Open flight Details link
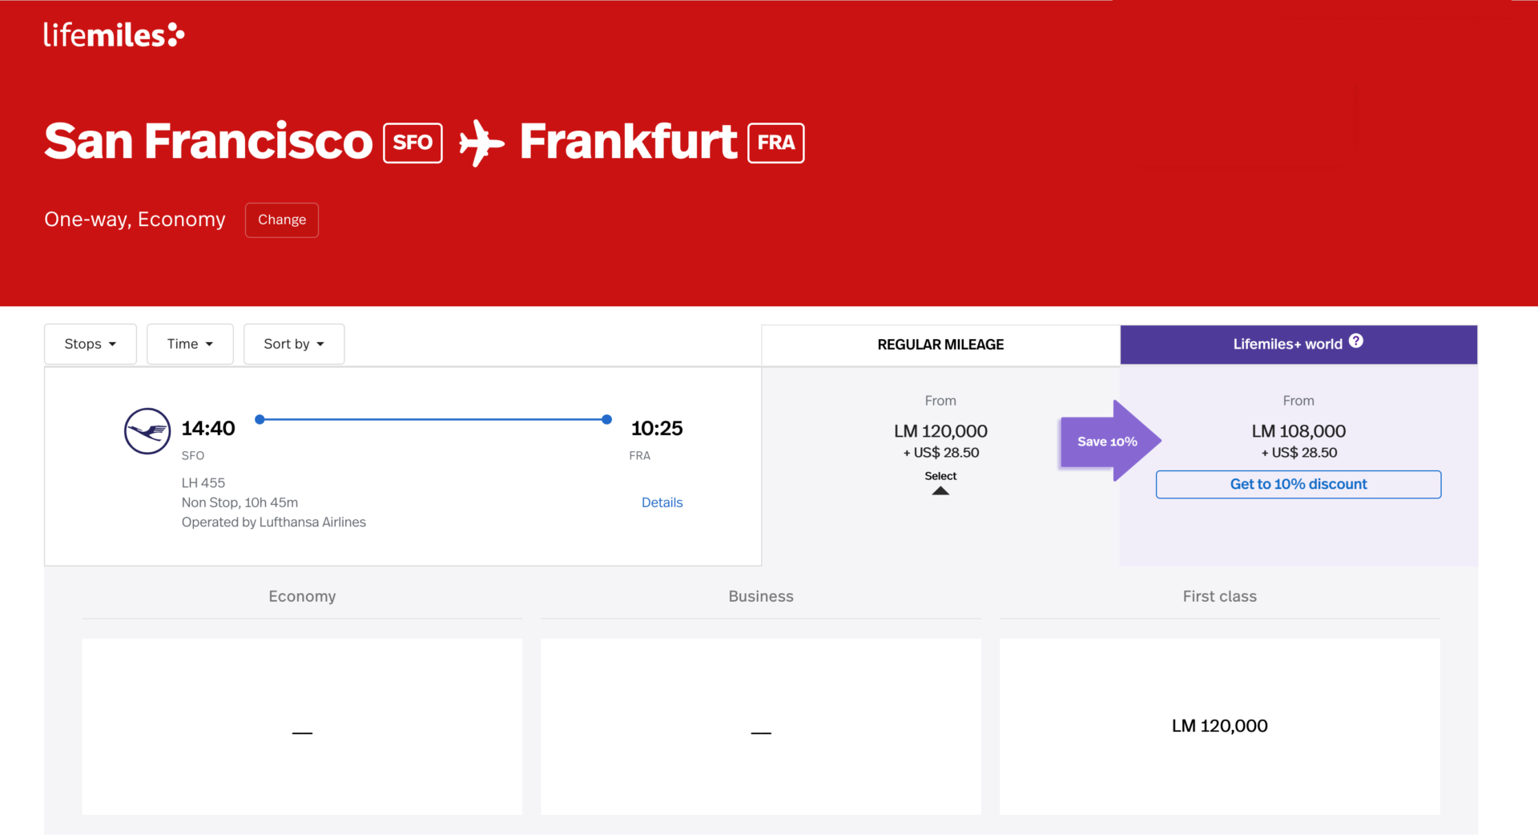The width and height of the screenshot is (1538, 835). point(662,502)
